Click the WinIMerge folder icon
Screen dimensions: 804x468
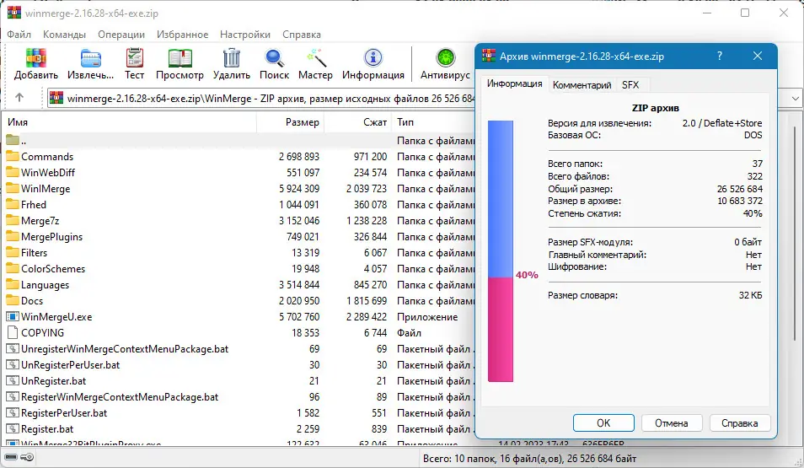[x=13, y=188]
